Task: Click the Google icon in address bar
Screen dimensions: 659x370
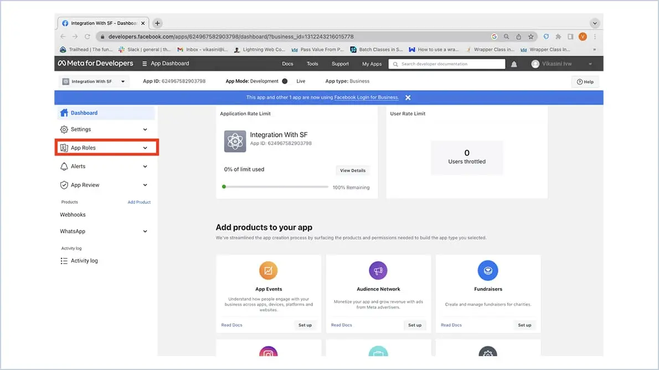Action: click(x=494, y=37)
